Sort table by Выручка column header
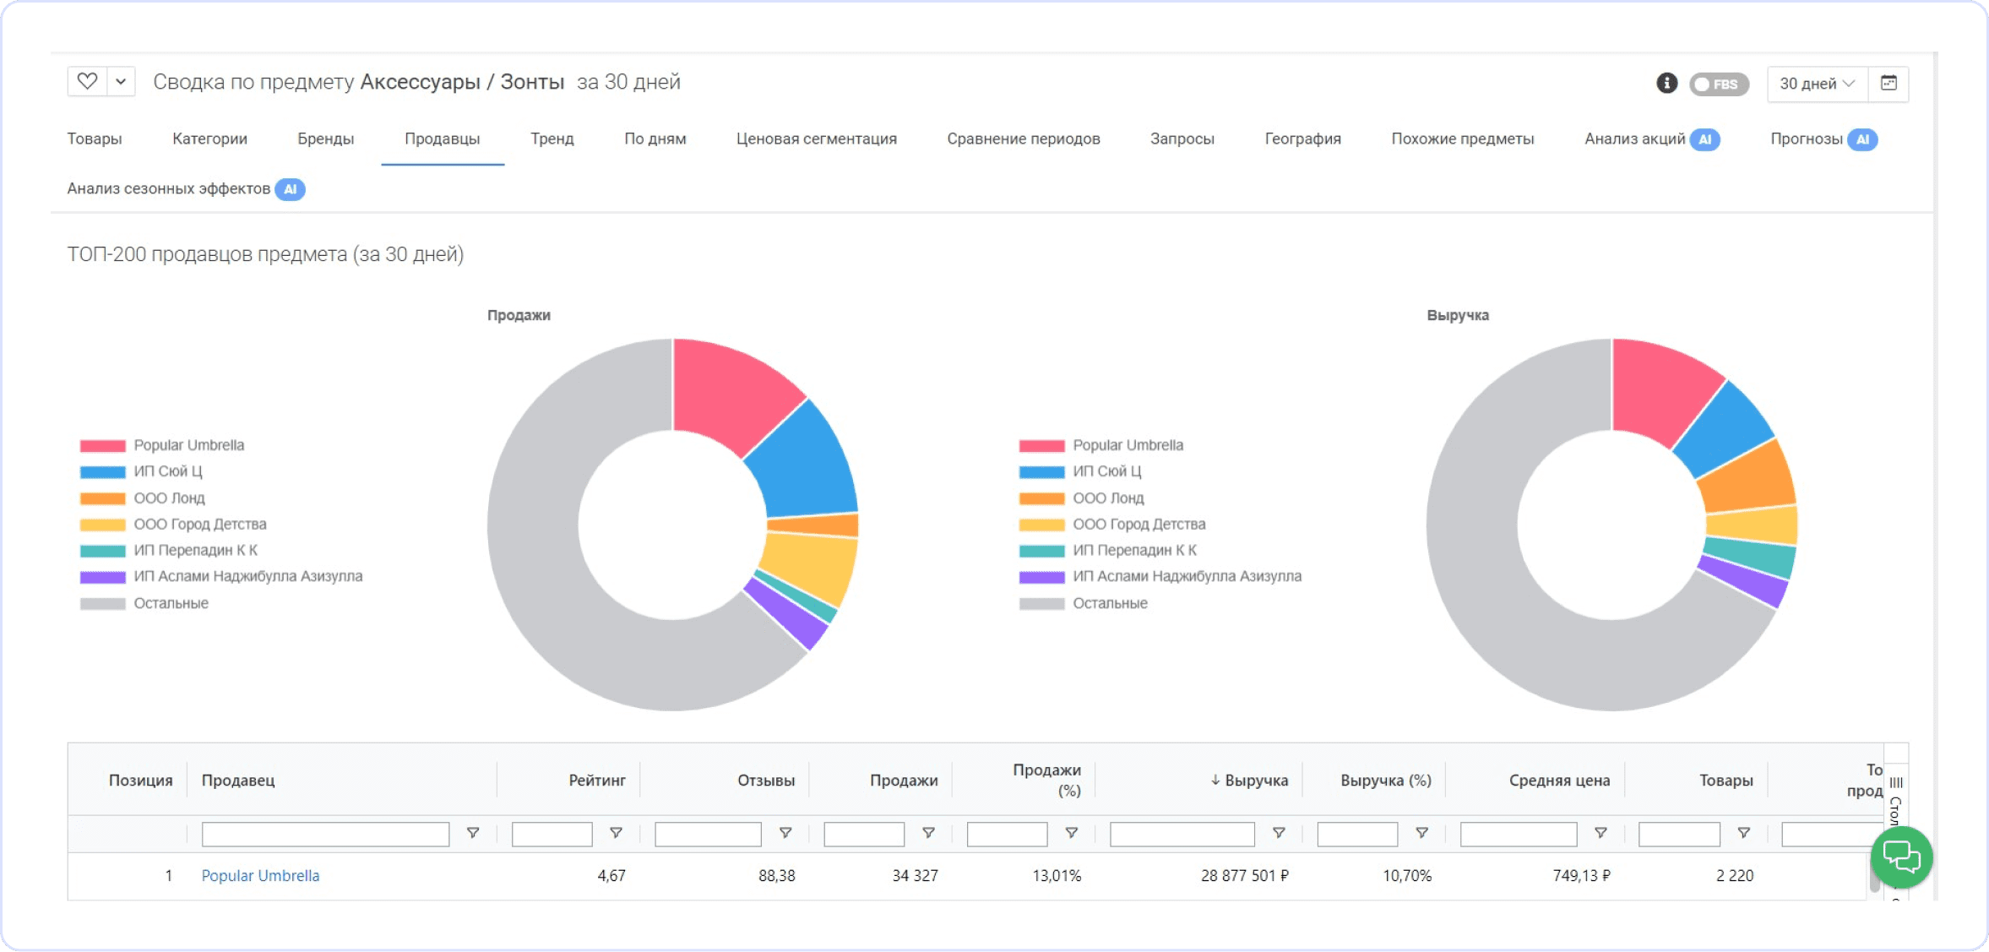 (x=1255, y=781)
